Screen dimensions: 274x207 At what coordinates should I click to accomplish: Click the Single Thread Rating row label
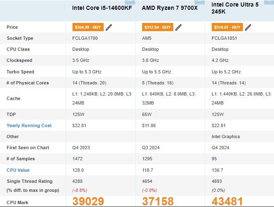point(29,181)
